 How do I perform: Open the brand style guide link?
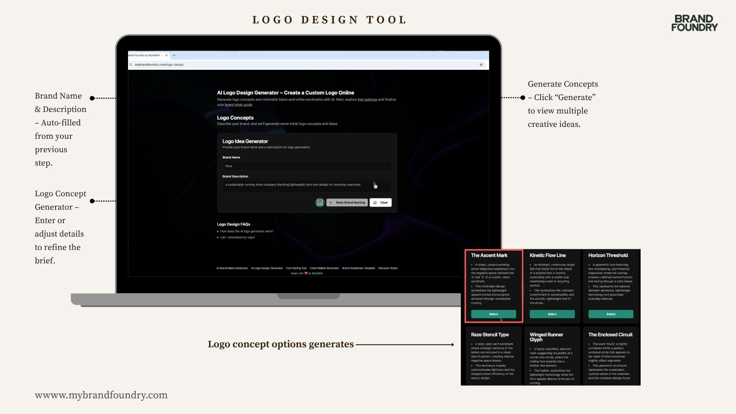tap(238, 105)
